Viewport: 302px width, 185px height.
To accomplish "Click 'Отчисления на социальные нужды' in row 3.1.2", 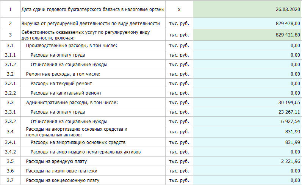I will [x=69, y=65].
